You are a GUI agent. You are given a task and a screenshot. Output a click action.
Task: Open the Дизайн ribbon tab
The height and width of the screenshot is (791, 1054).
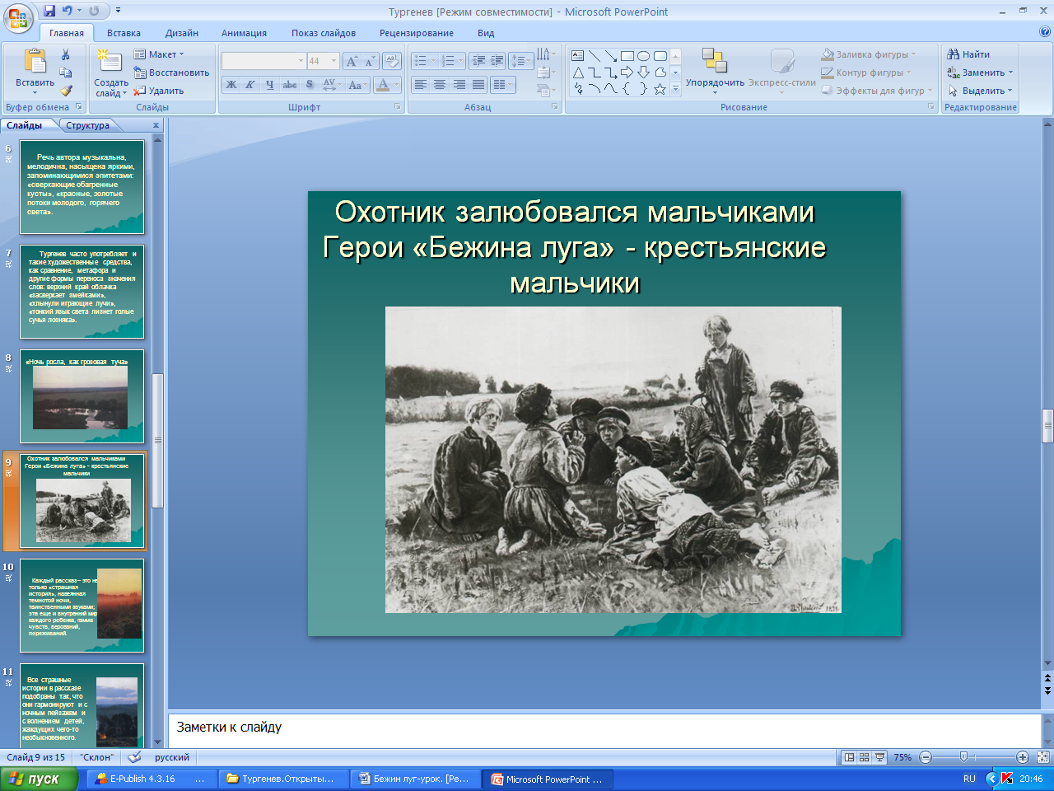[x=181, y=33]
